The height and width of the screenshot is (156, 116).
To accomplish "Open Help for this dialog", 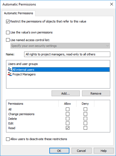I will 104,151.
